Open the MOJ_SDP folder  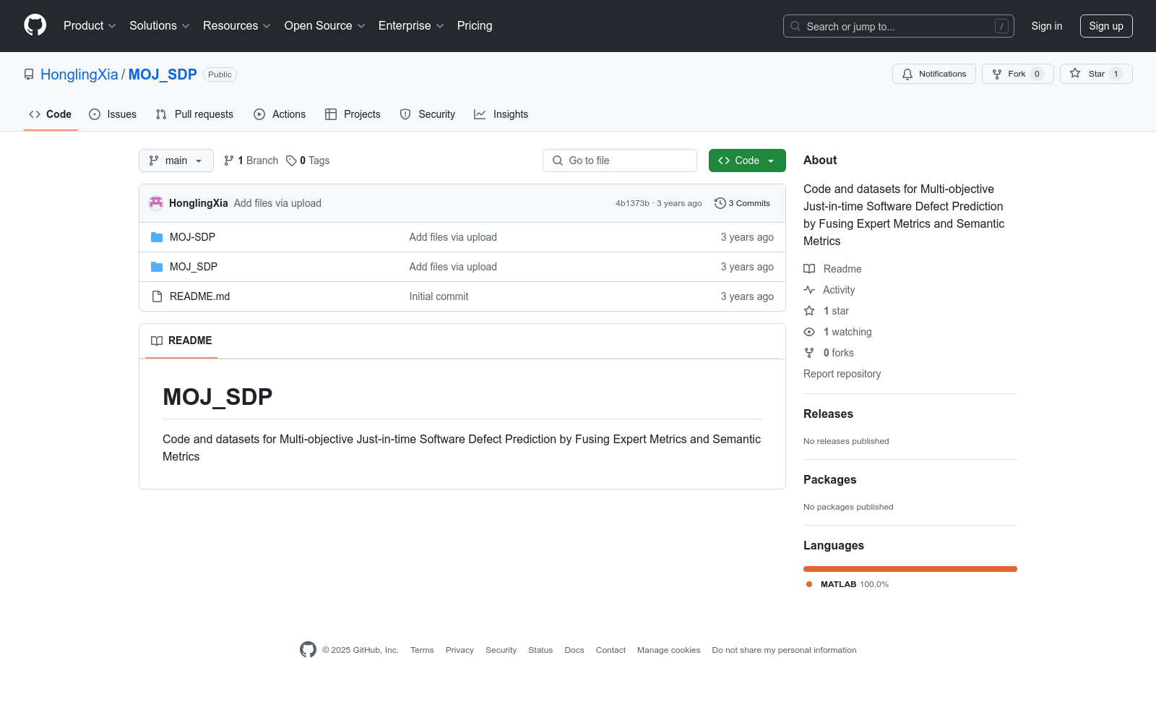[x=194, y=267]
